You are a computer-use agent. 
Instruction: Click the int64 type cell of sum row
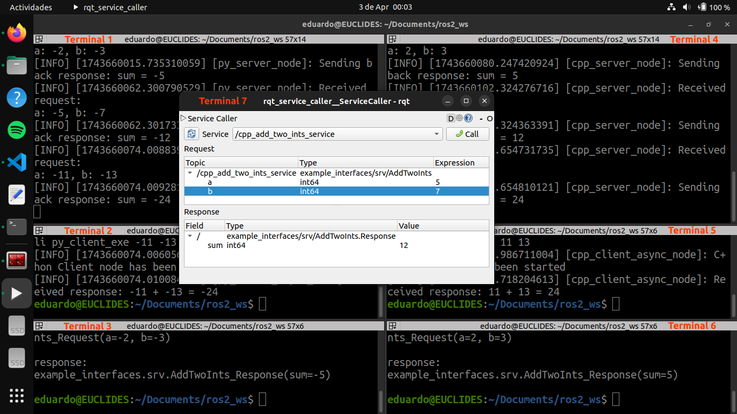coord(236,245)
